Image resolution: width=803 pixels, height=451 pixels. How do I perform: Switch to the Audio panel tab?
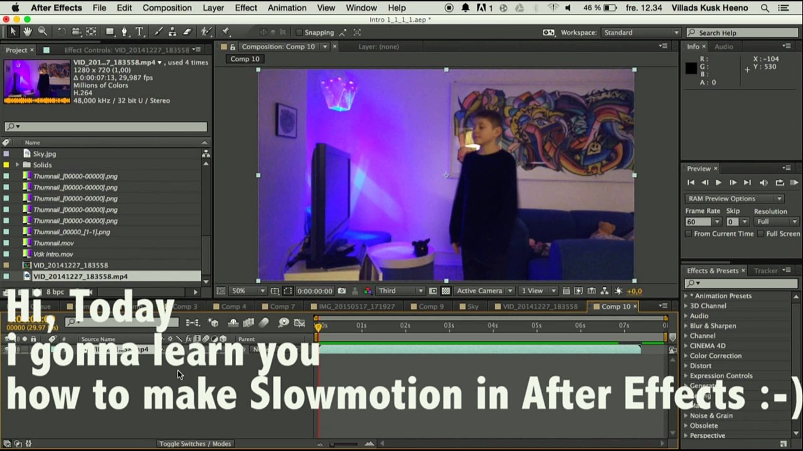point(723,46)
